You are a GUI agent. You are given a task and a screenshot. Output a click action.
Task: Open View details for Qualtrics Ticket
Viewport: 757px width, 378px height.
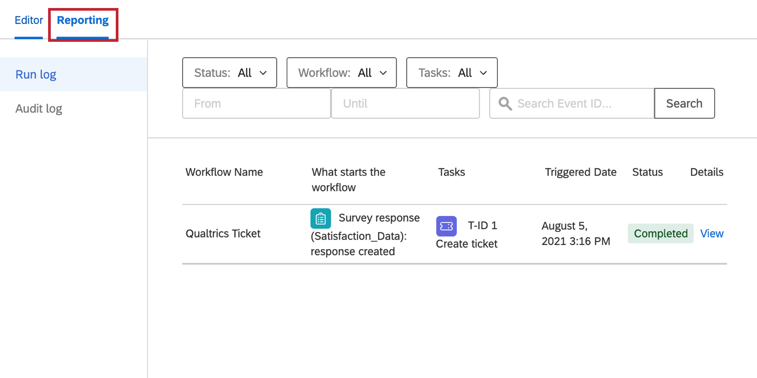pyautogui.click(x=712, y=233)
